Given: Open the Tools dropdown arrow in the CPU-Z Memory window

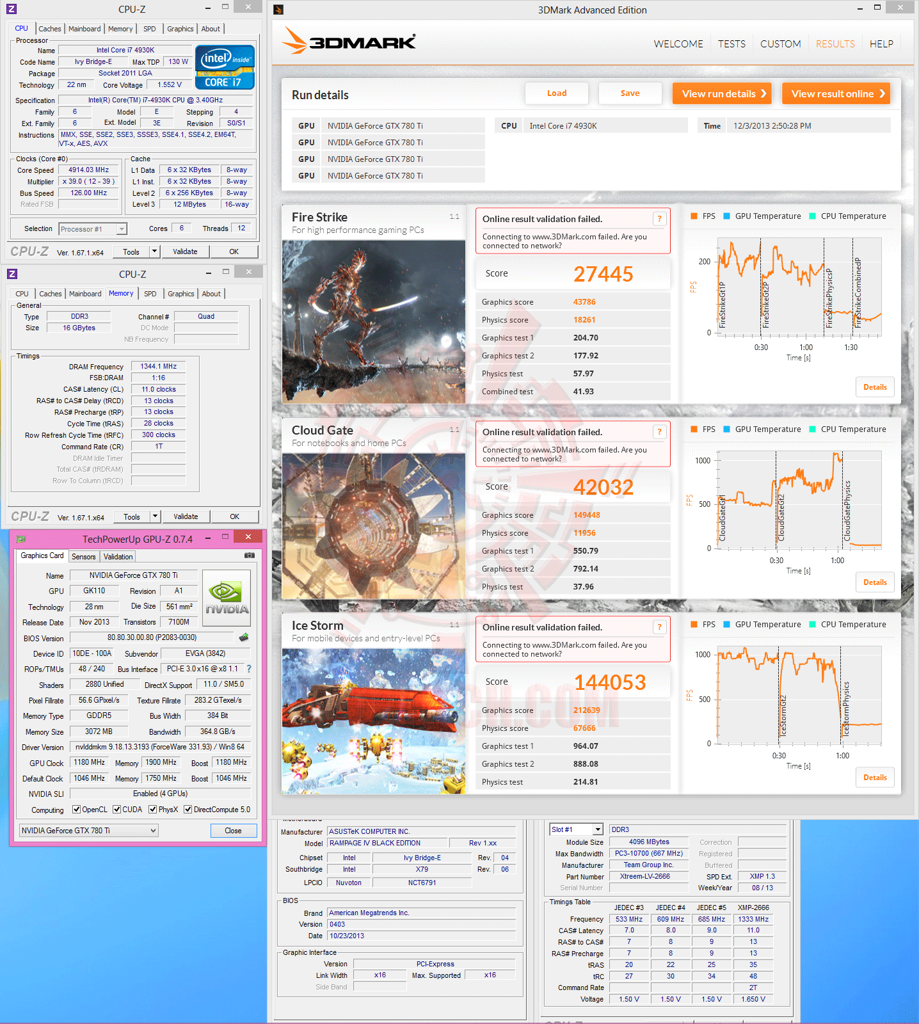Looking at the screenshot, I should click(x=155, y=516).
